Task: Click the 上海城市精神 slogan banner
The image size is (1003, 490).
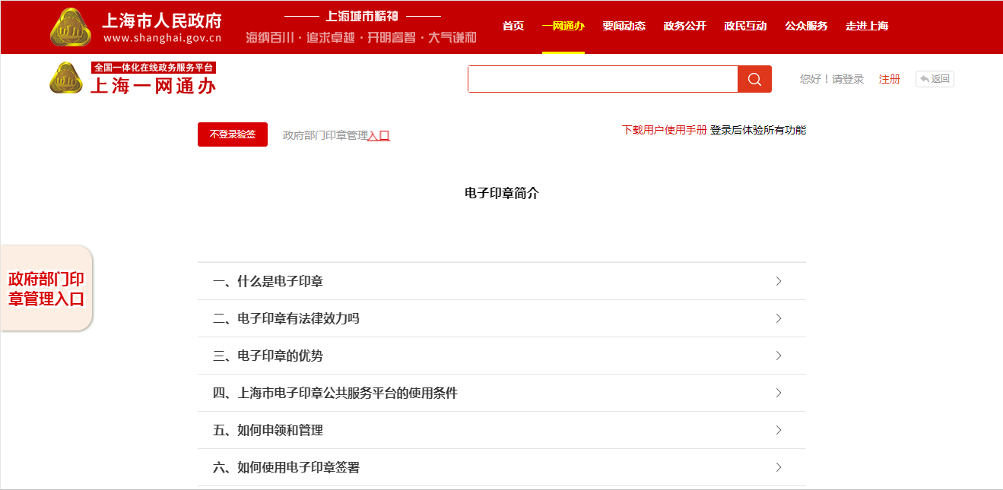Action: [x=361, y=16]
